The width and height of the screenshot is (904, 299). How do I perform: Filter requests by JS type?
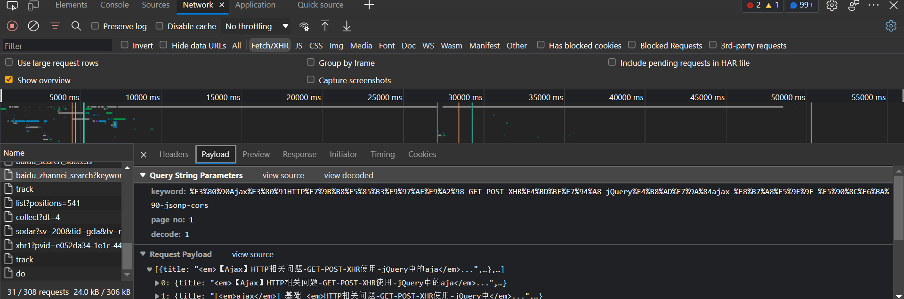pos(299,46)
